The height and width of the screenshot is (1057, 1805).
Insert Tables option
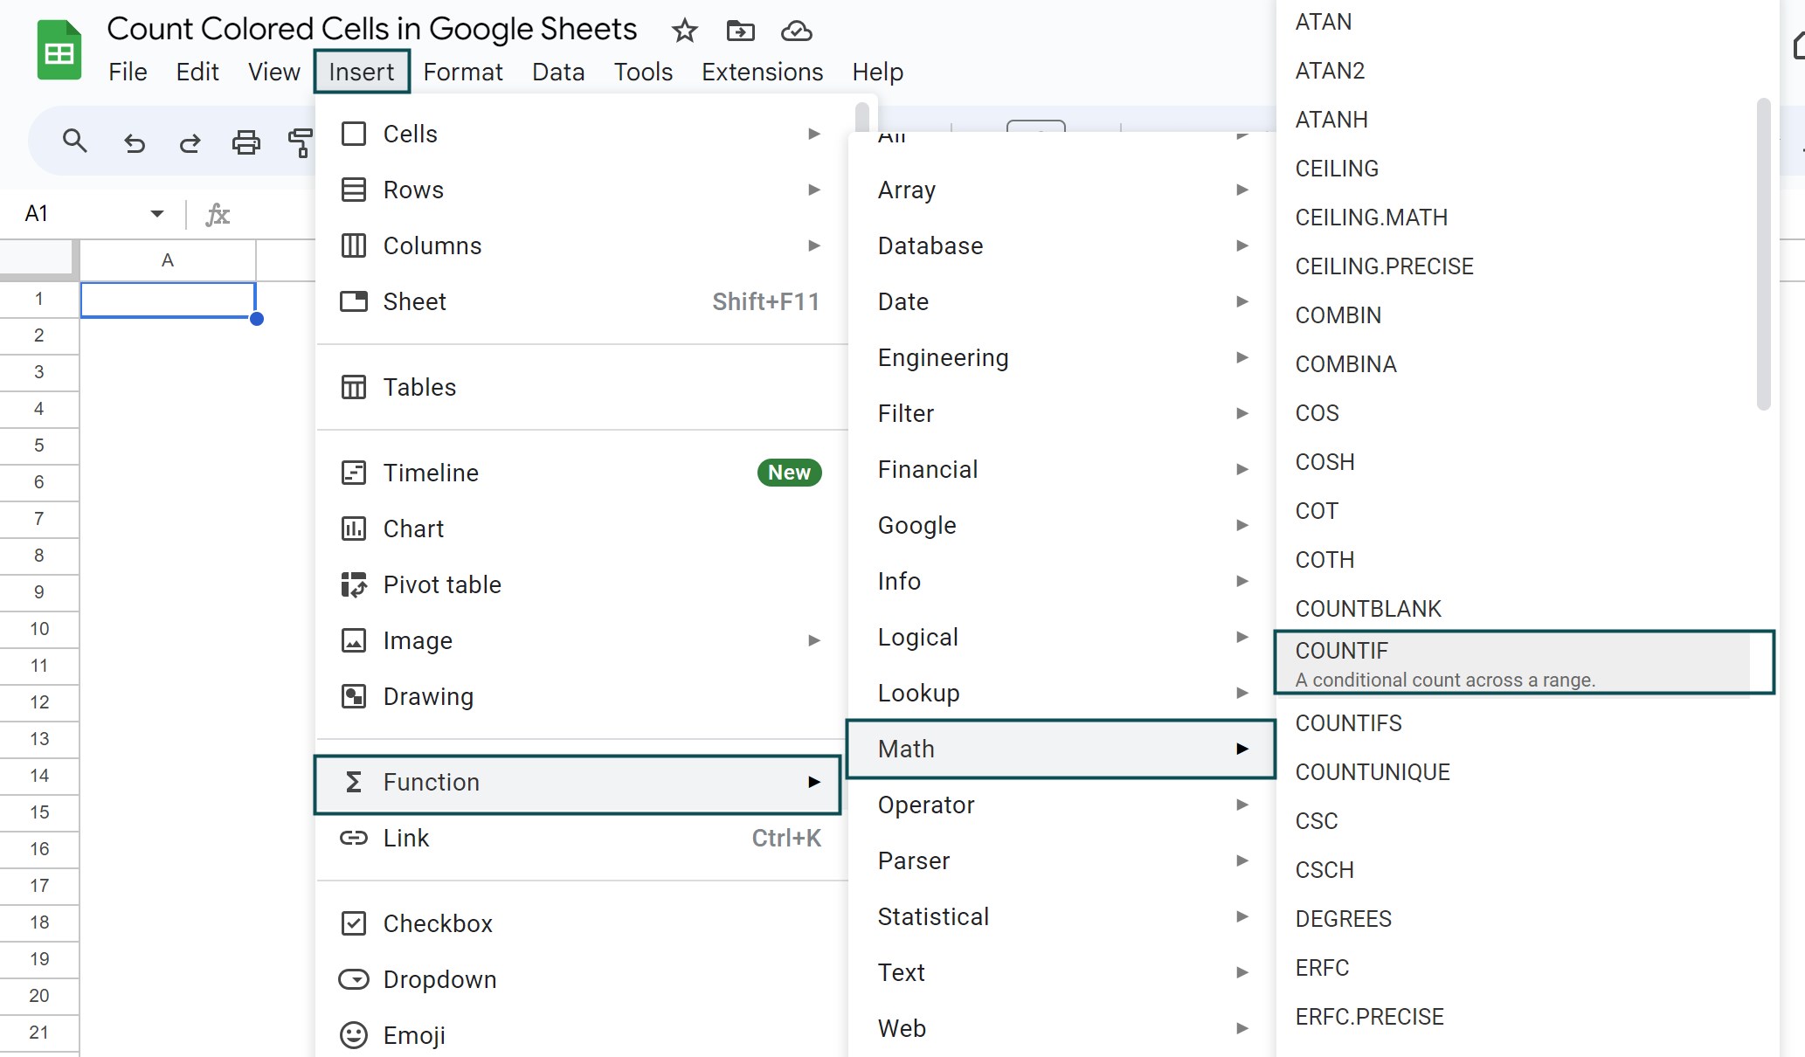[x=581, y=387]
